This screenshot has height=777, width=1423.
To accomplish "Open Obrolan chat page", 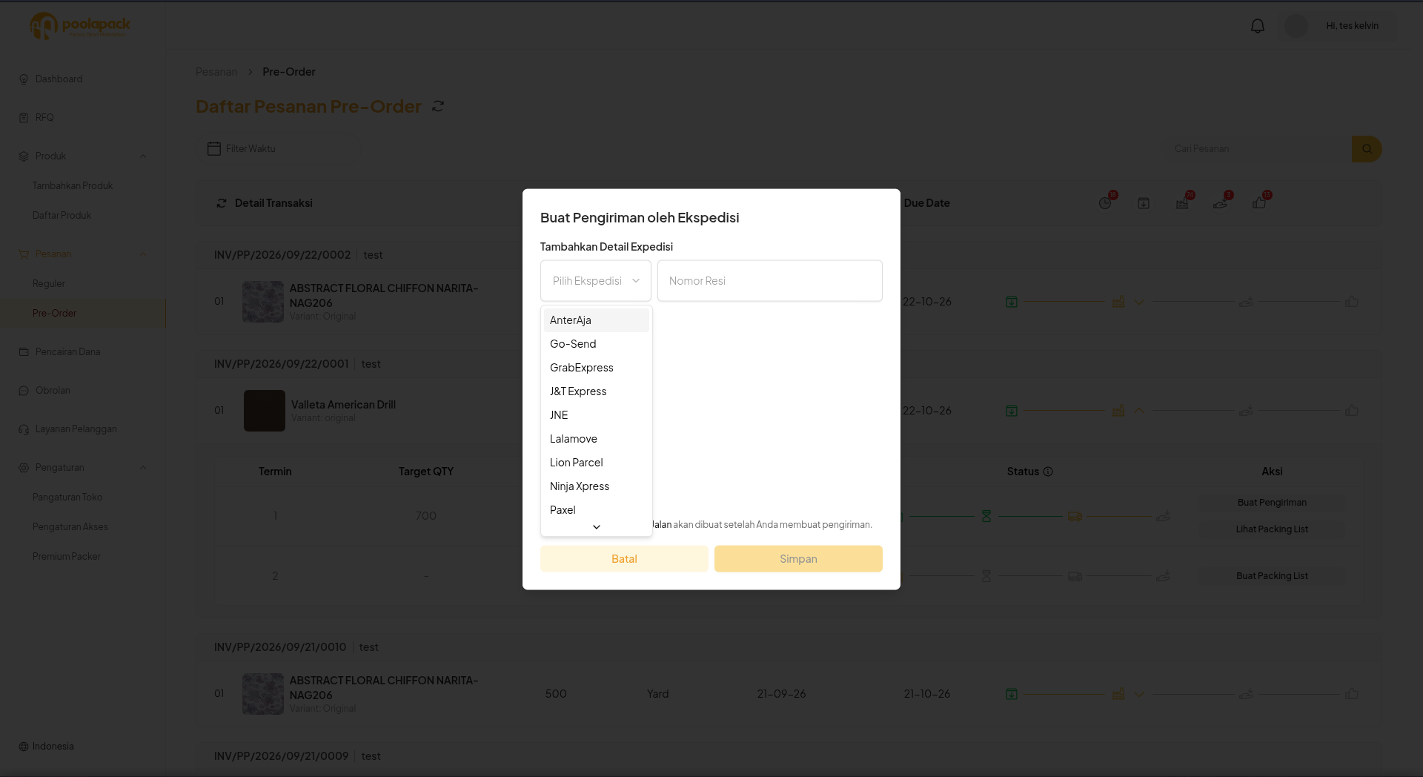I will click(53, 391).
